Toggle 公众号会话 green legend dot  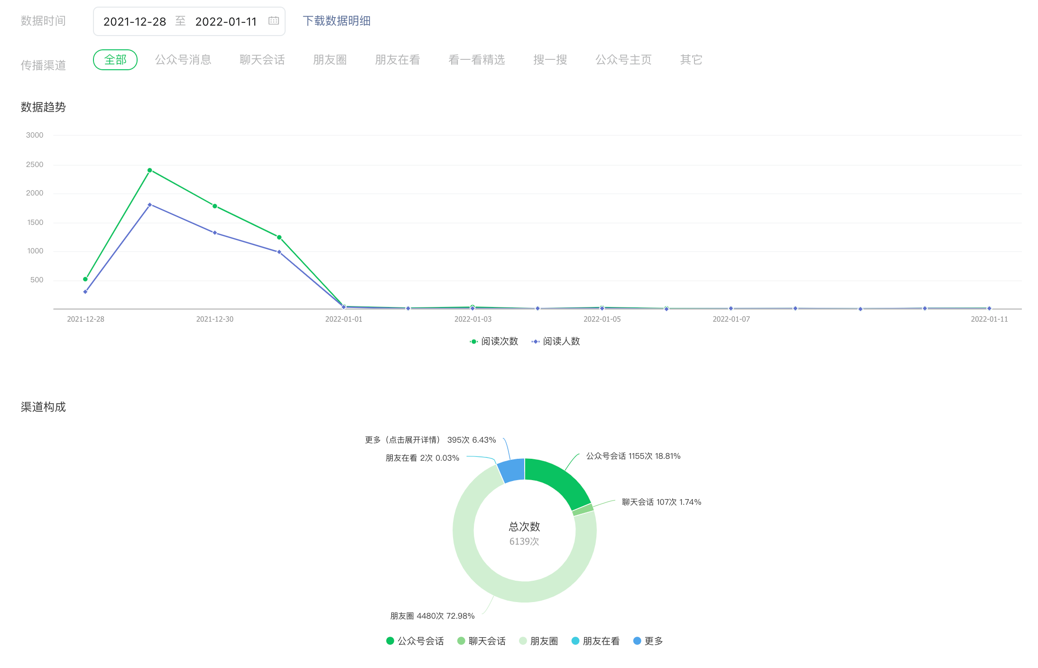[390, 641]
